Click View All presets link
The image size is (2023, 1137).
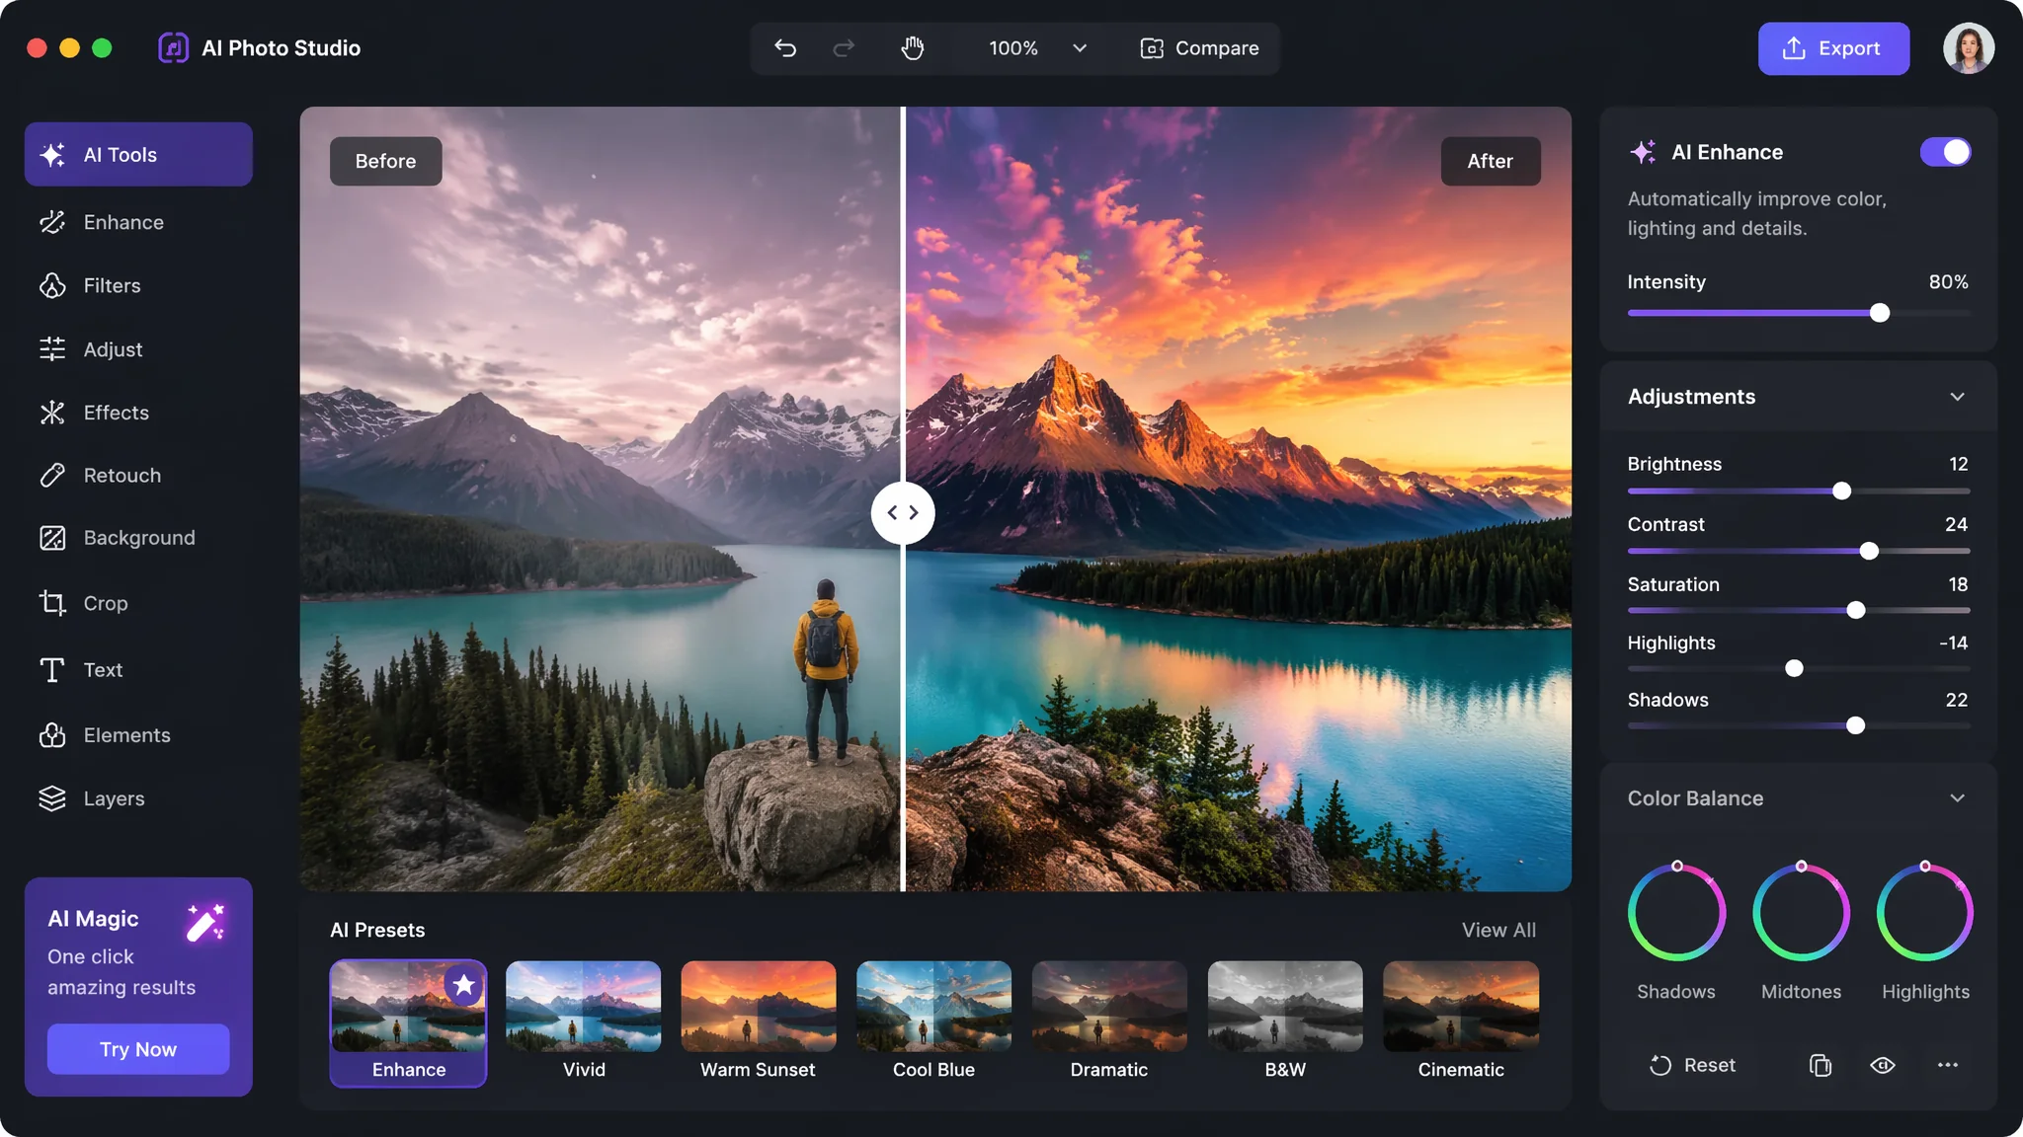[x=1498, y=930]
